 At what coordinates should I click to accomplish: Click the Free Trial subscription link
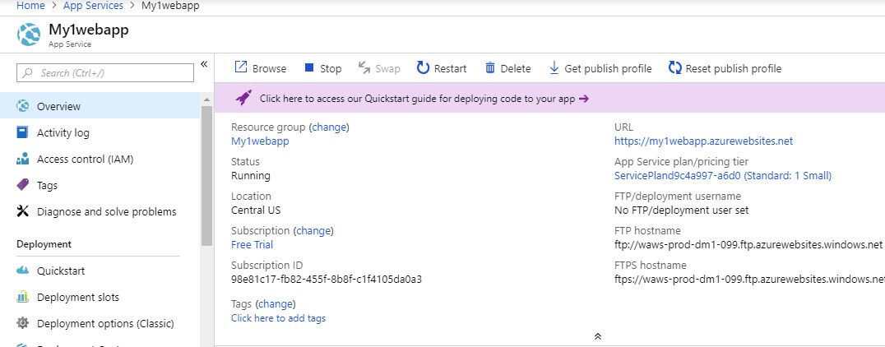click(252, 245)
